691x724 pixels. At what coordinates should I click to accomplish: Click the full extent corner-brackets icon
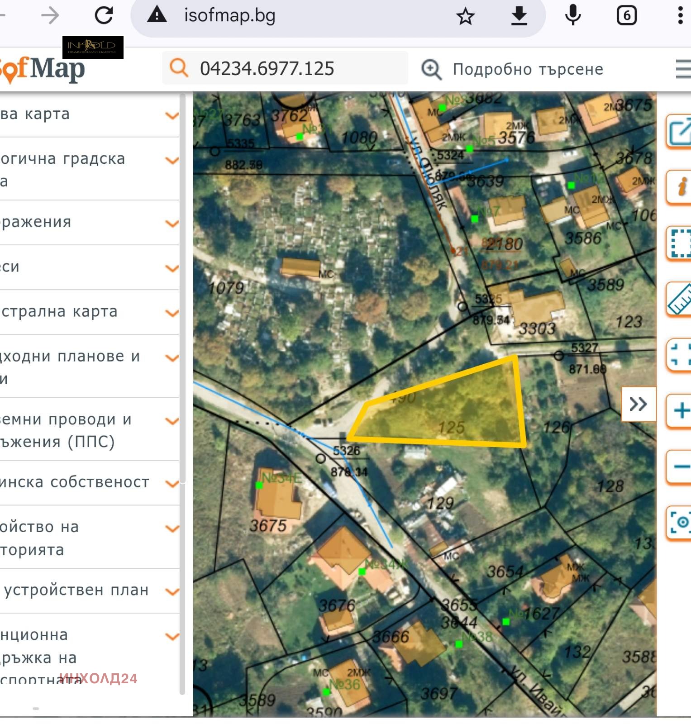tap(680, 355)
